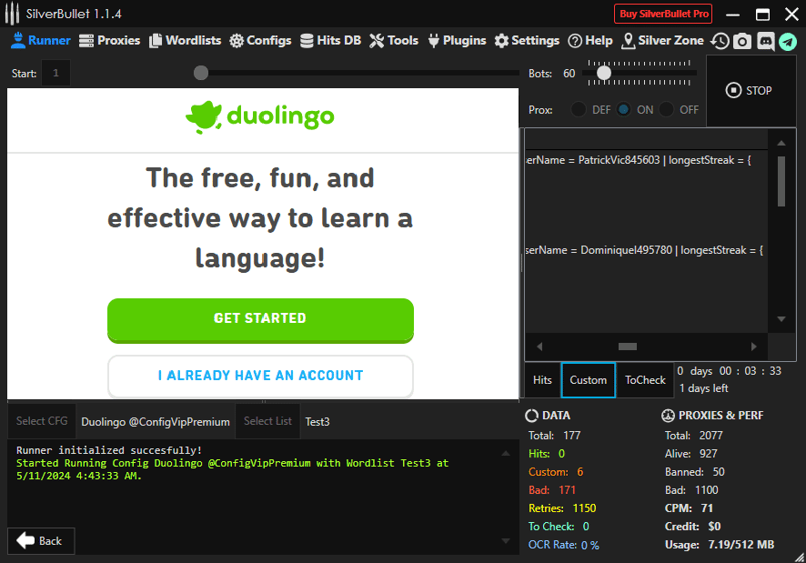This screenshot has width=806, height=563.
Task: Click results list scroll right arrow
Action: tap(753, 347)
